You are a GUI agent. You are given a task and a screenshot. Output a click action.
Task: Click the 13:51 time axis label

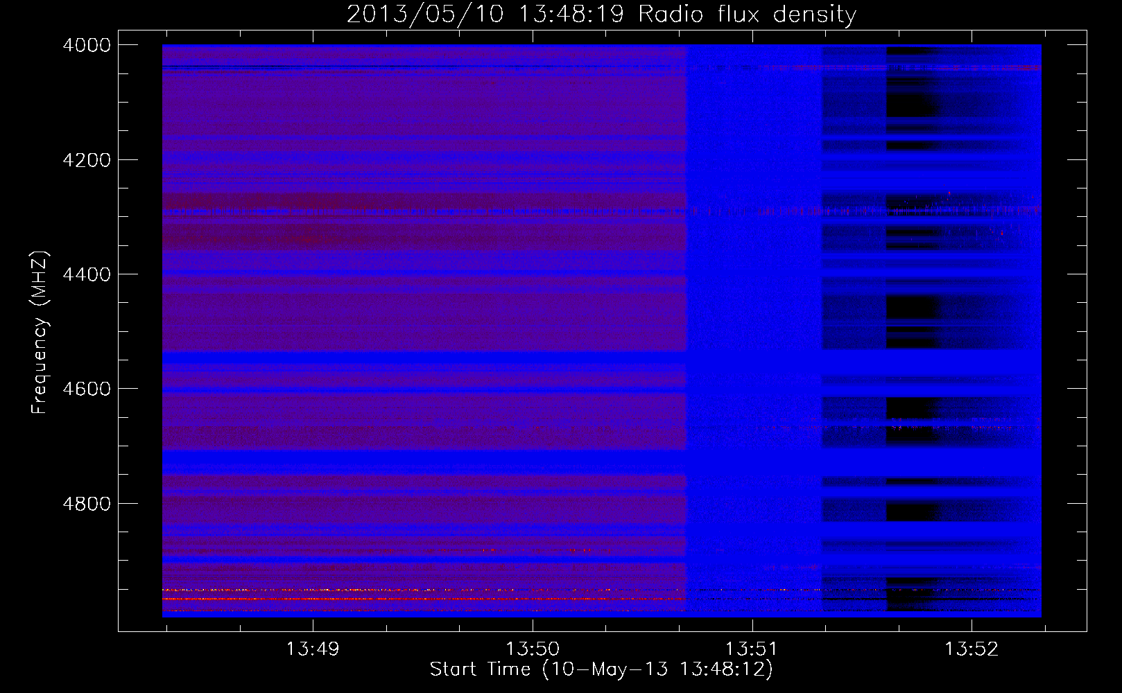[752, 649]
